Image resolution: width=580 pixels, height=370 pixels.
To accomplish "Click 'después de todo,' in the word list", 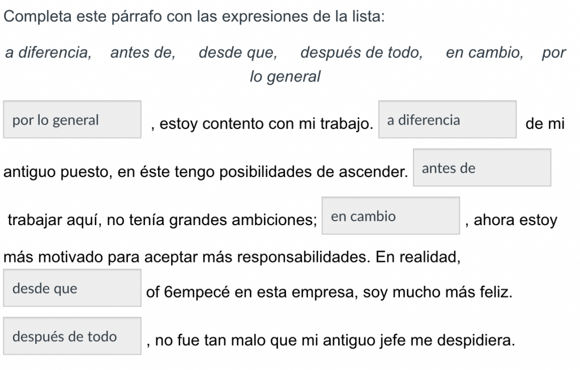I will (x=361, y=53).
